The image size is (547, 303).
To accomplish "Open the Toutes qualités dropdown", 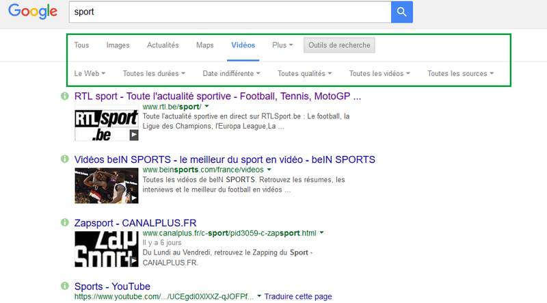I will click(x=304, y=73).
